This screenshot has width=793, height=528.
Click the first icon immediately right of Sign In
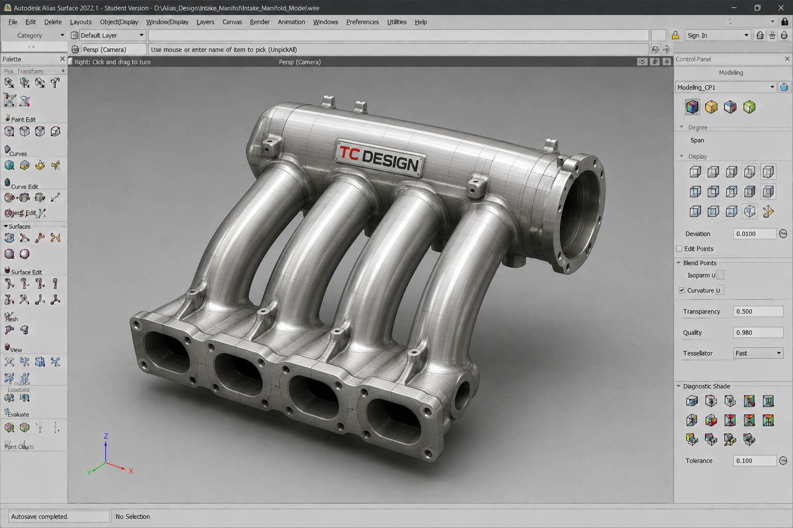coord(760,35)
